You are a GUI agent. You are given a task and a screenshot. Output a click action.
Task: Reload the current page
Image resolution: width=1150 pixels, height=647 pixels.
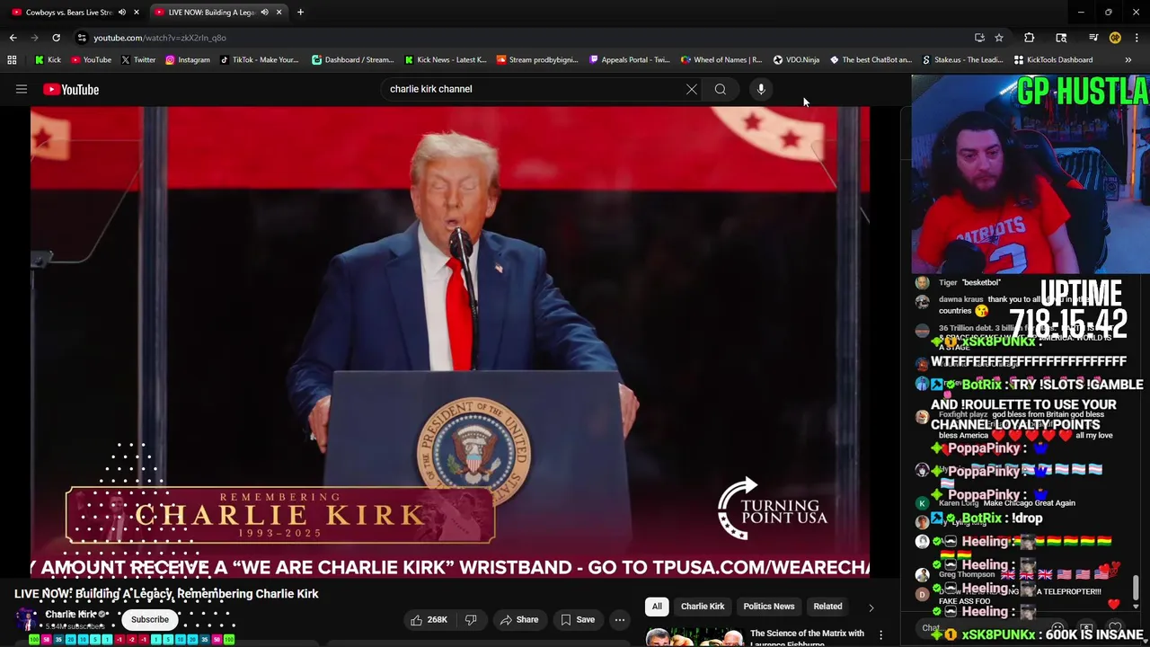[x=56, y=38]
